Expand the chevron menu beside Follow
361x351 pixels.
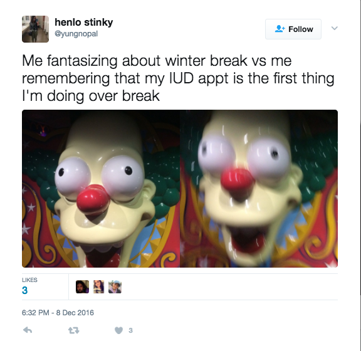point(334,28)
